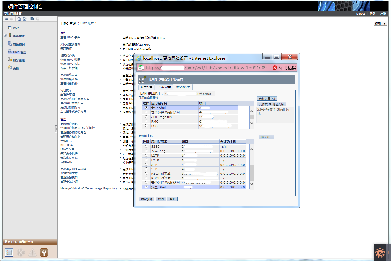Open the 视图 dropdown menu
This screenshot has width=391, height=261.
[380, 23]
